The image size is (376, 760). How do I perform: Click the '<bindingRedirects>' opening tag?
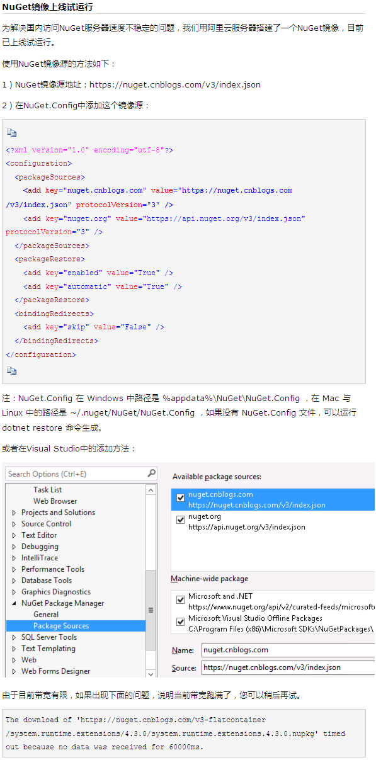click(54, 314)
